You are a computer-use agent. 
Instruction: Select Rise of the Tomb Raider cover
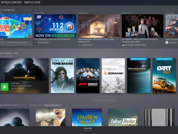pos(62,76)
